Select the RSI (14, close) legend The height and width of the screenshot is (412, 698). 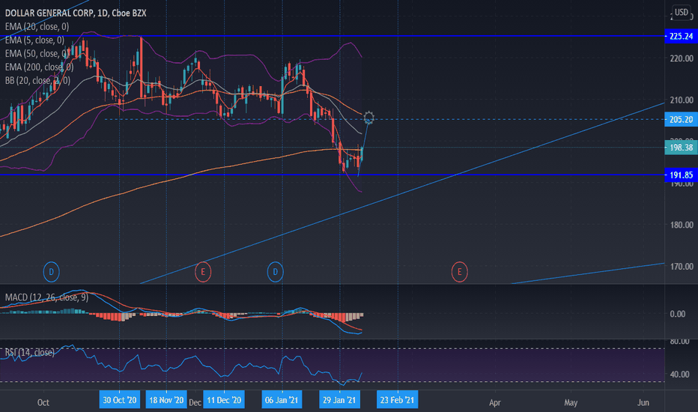[30, 352]
